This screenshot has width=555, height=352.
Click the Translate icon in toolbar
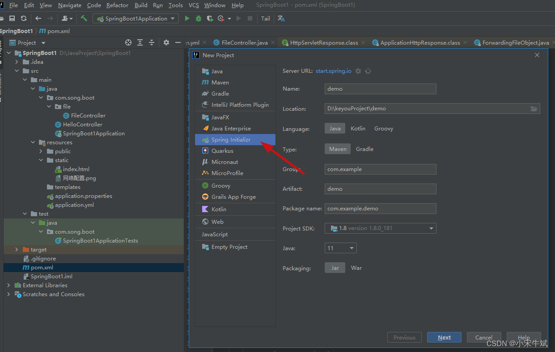pyautogui.click(x=281, y=18)
